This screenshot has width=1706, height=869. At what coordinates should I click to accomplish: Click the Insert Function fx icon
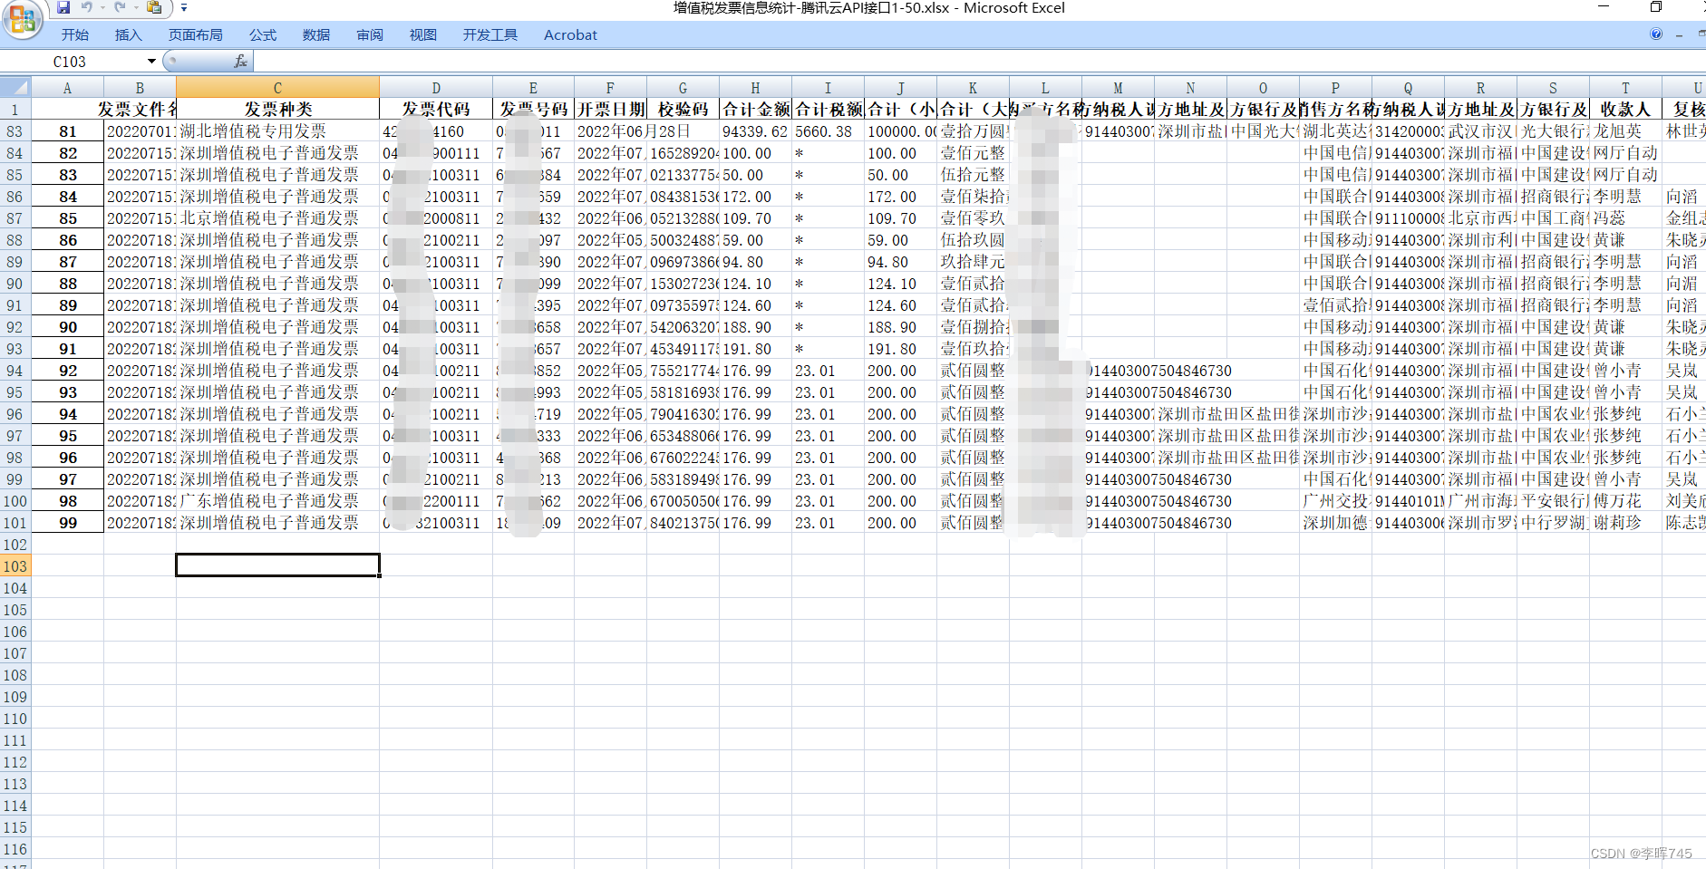pyautogui.click(x=240, y=62)
